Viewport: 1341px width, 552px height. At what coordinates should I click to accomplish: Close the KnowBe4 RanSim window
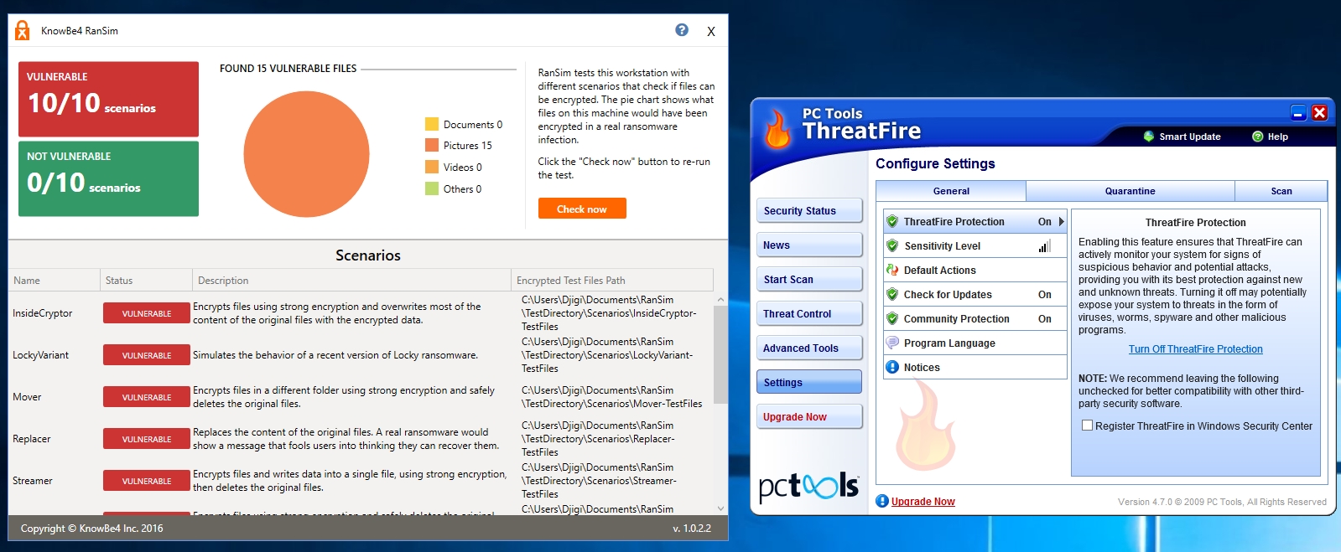coord(710,31)
